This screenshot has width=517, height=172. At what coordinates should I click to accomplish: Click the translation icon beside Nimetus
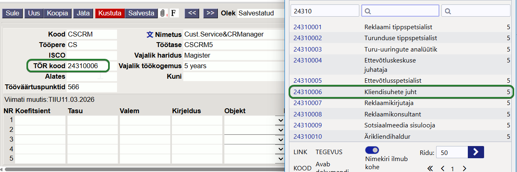pyautogui.click(x=150, y=34)
